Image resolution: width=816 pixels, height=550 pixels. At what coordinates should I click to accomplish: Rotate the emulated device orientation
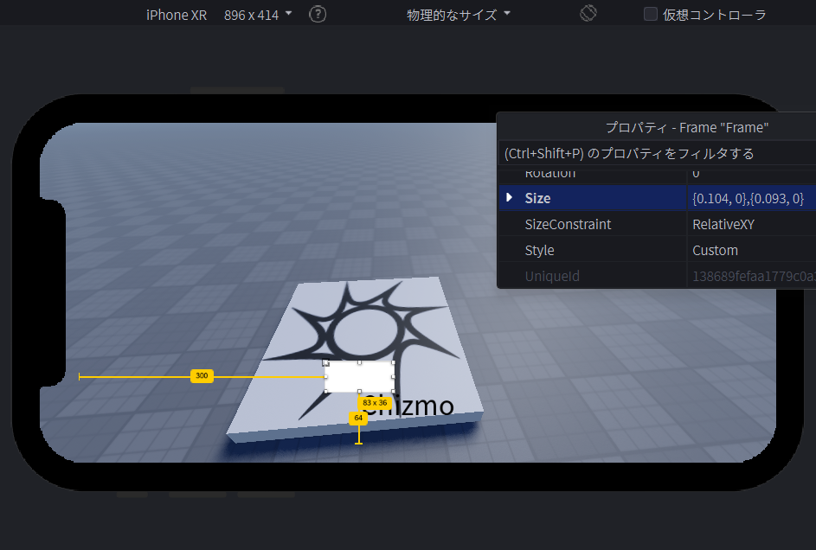coord(588,13)
